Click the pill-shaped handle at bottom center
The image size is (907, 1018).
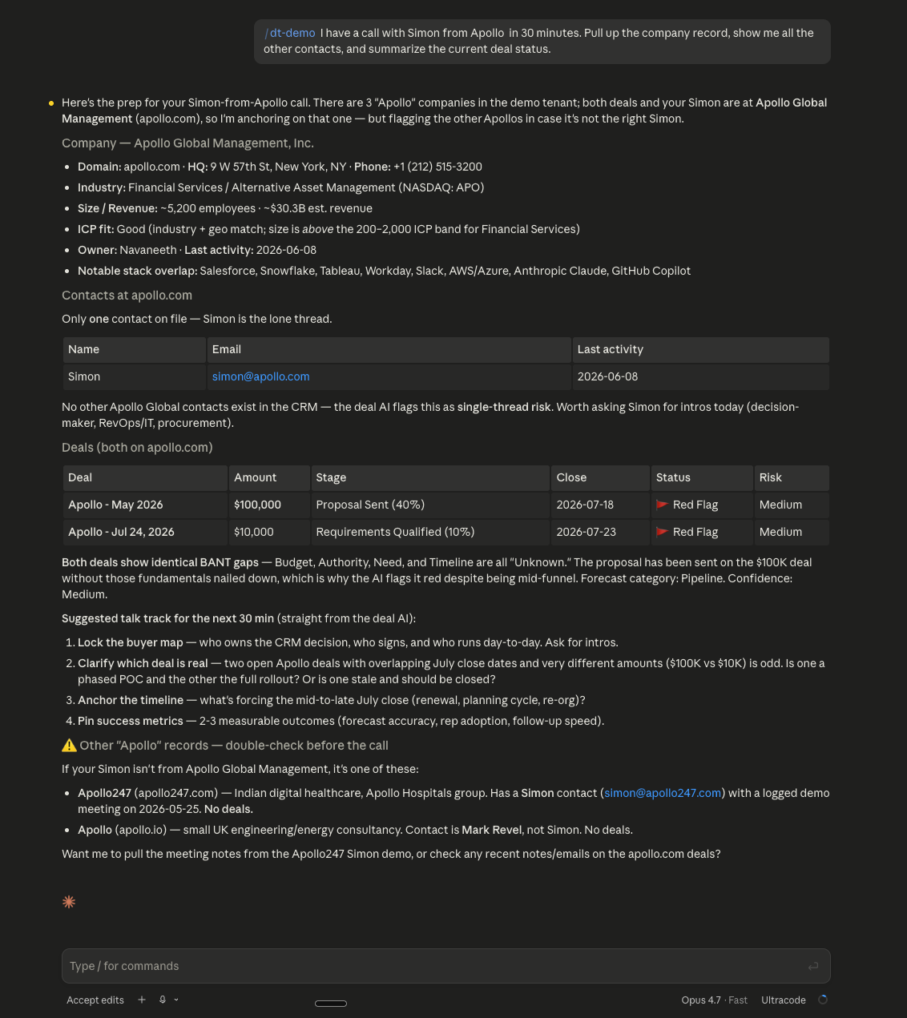pos(331,1003)
